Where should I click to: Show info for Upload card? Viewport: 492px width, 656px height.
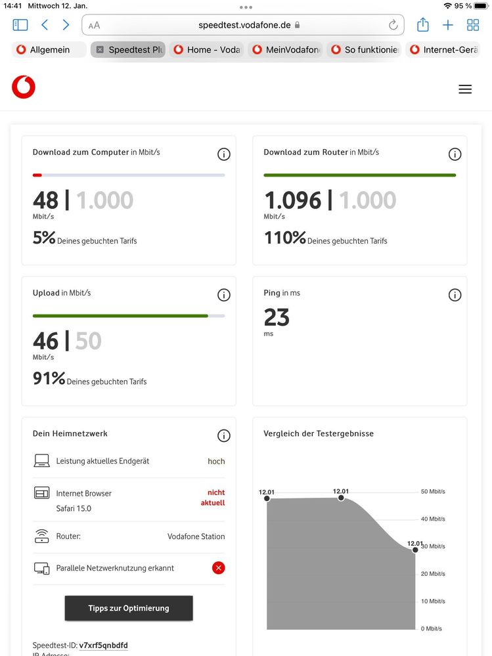224,295
